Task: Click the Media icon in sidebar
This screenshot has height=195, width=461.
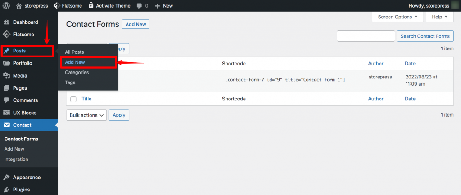Action: click(x=6, y=76)
